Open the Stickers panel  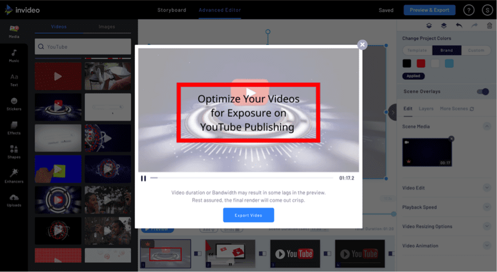14,105
